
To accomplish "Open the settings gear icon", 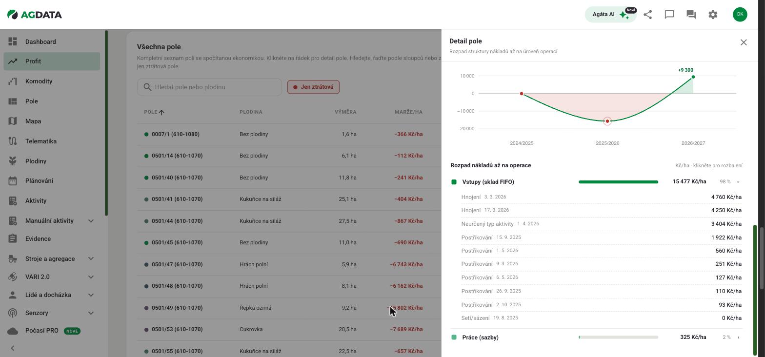I will 713,15.
